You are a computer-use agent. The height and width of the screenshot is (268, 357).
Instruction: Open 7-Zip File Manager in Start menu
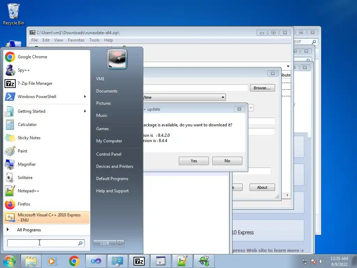tap(47, 83)
